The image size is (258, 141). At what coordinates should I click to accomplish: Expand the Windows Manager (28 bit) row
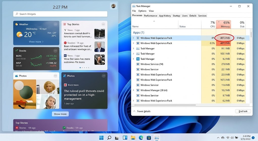pos(133,90)
